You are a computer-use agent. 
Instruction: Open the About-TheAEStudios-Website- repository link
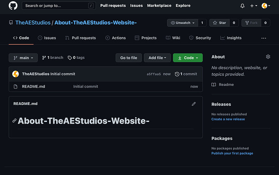click(95, 23)
